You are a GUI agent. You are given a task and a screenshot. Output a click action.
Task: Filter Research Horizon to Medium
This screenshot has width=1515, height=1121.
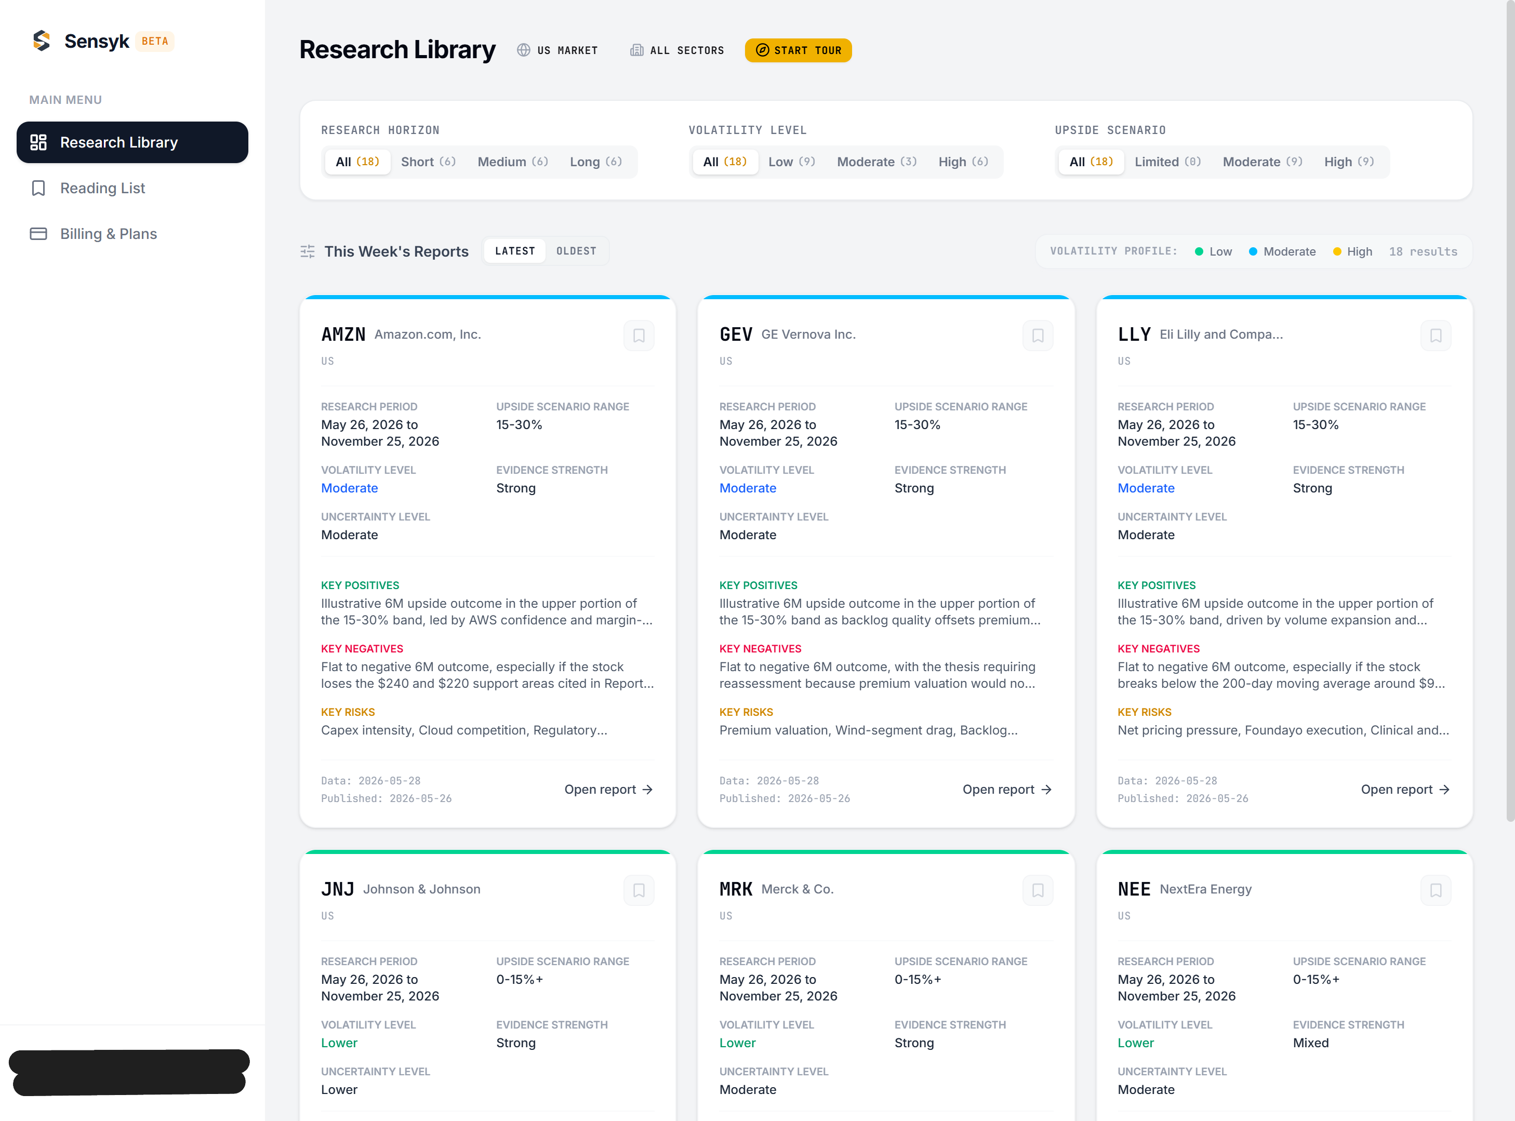[512, 162]
